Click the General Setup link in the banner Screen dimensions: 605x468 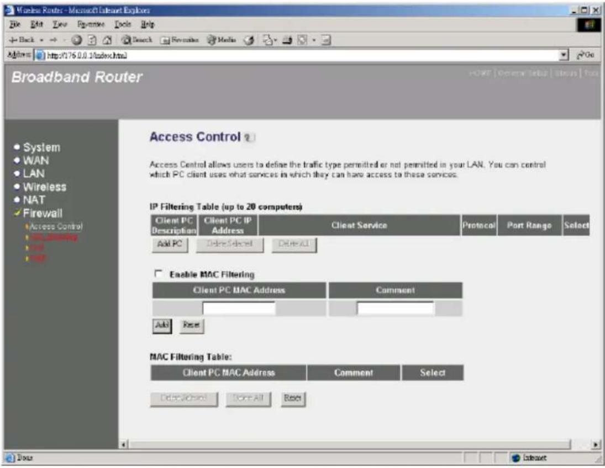point(523,73)
